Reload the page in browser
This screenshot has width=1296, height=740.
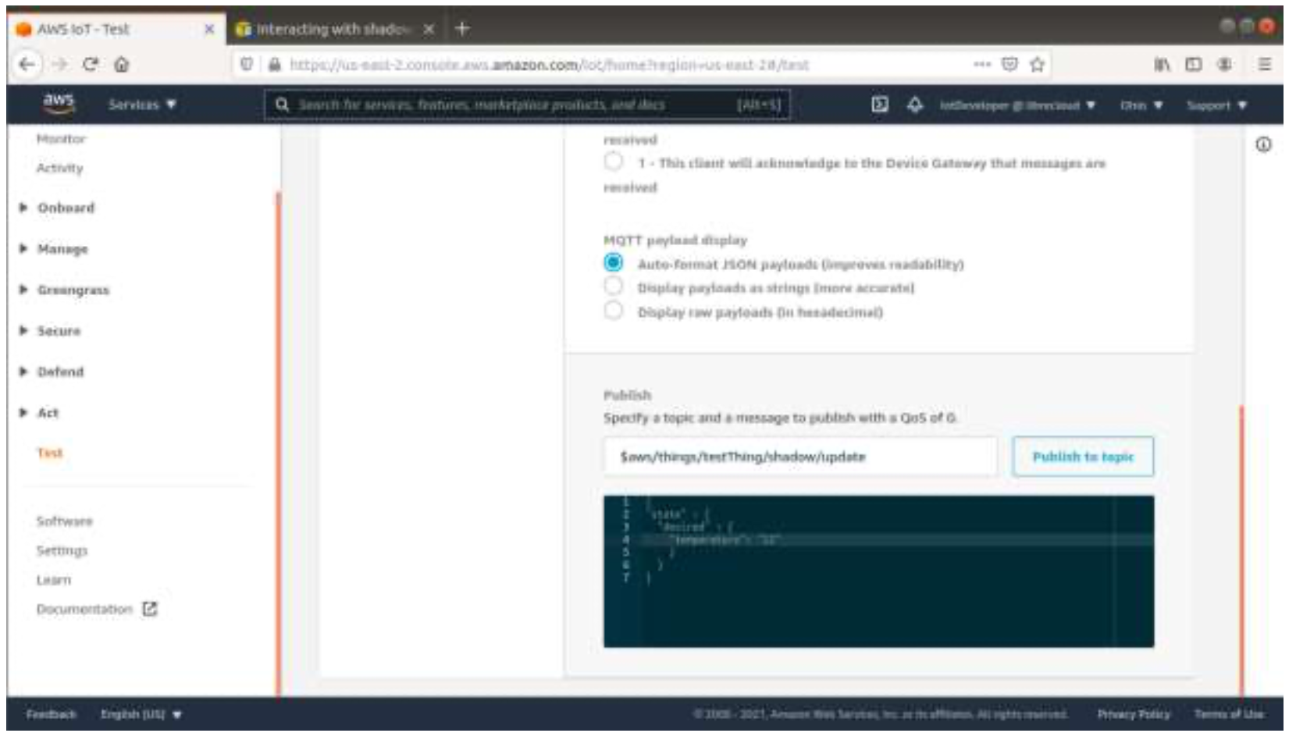[x=90, y=65]
